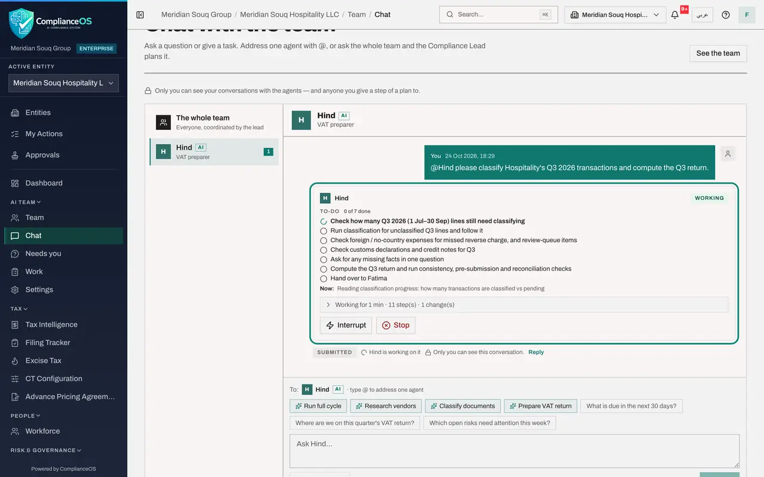This screenshot has height=477, width=764.
Task: Click the person icon beside your message
Action: [x=728, y=154]
